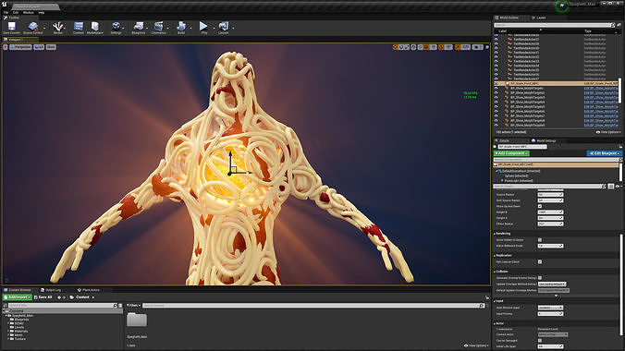Hide the BP_Show_MorphTargets2 actor via eye icon

click(x=496, y=92)
